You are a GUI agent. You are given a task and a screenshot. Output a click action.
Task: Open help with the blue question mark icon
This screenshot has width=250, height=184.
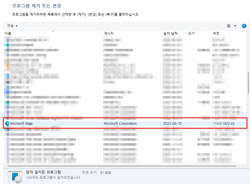tap(244, 26)
